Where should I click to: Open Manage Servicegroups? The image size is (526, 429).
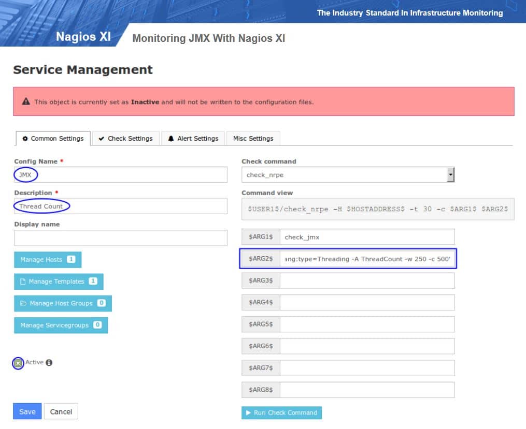tap(61, 325)
